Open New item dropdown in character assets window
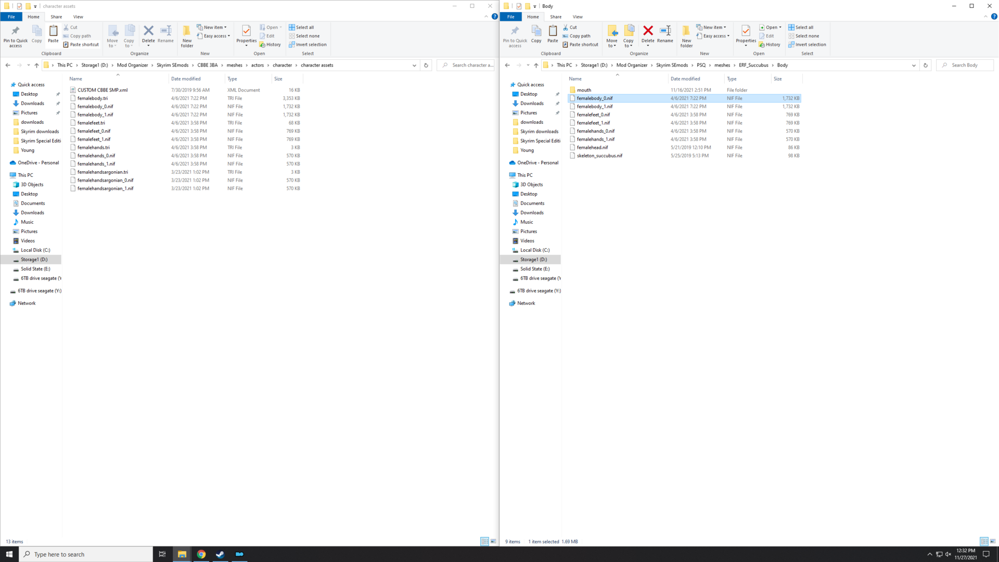 (211, 27)
